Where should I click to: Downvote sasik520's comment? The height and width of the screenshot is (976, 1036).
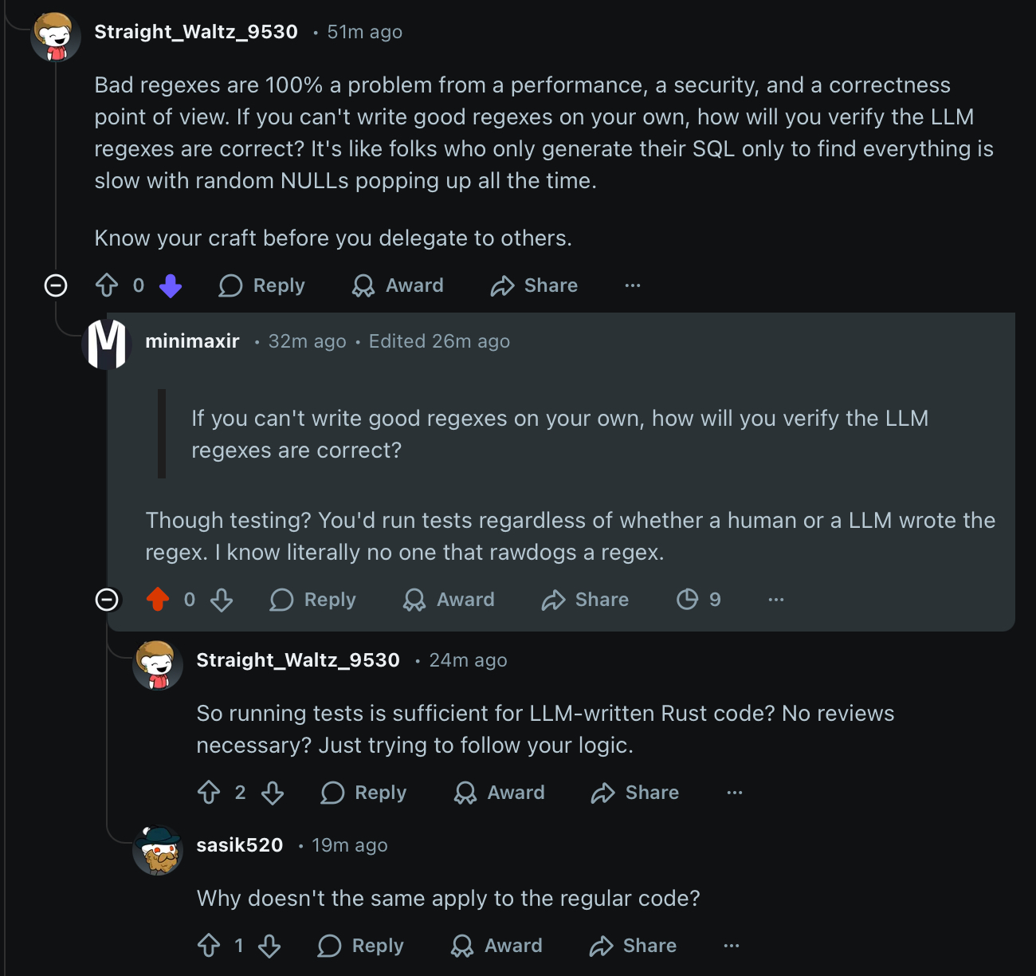point(269,946)
